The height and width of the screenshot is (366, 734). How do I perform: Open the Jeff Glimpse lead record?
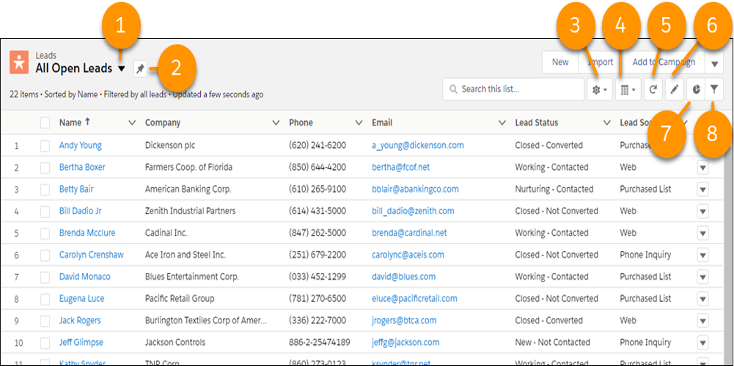pyautogui.click(x=81, y=343)
